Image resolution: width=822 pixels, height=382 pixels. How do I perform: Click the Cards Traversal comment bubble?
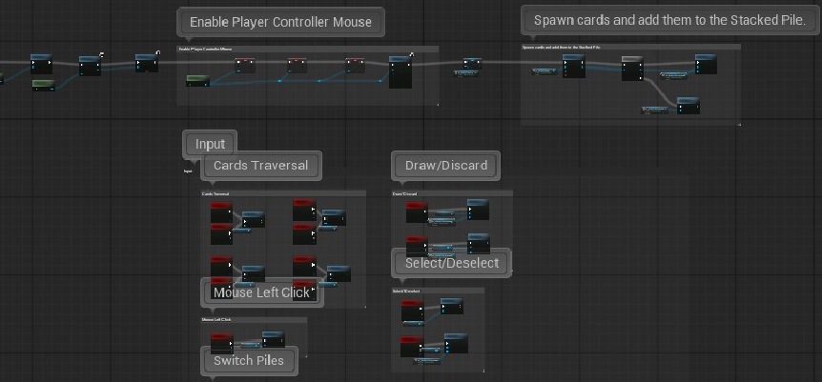click(260, 166)
